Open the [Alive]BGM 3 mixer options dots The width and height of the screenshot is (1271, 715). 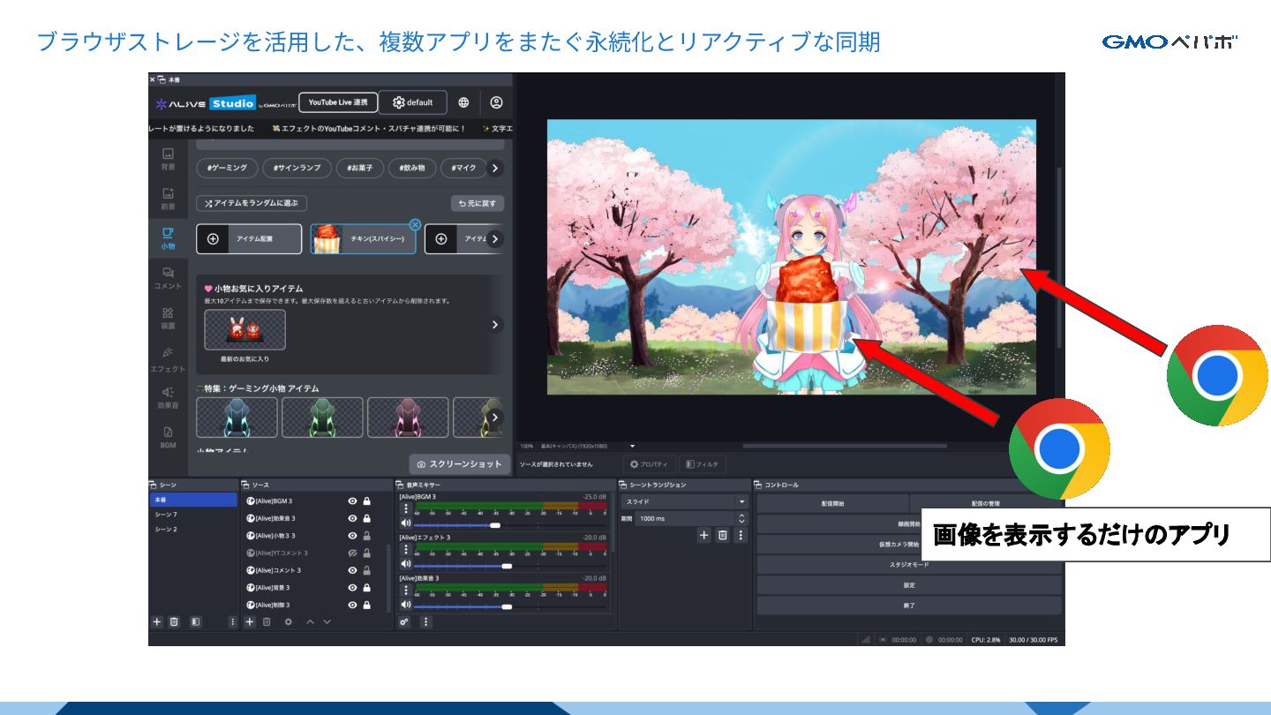406,509
